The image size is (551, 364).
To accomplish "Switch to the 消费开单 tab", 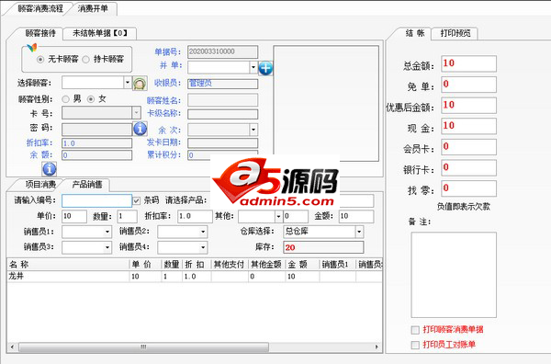I will (93, 8).
